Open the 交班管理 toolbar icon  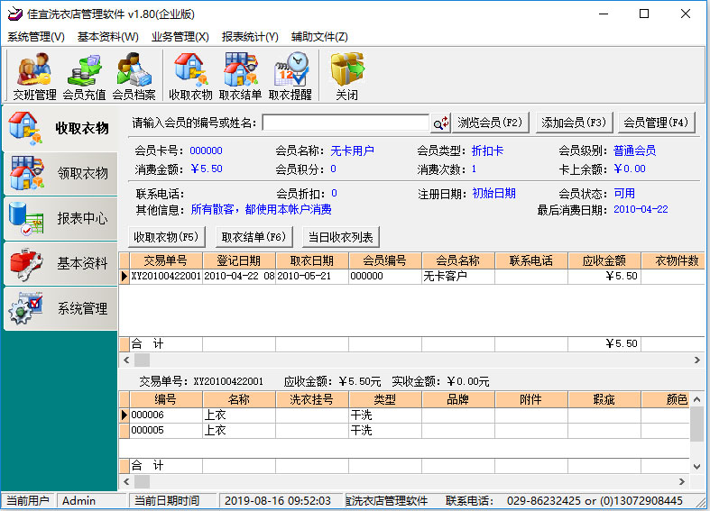pyautogui.click(x=34, y=76)
